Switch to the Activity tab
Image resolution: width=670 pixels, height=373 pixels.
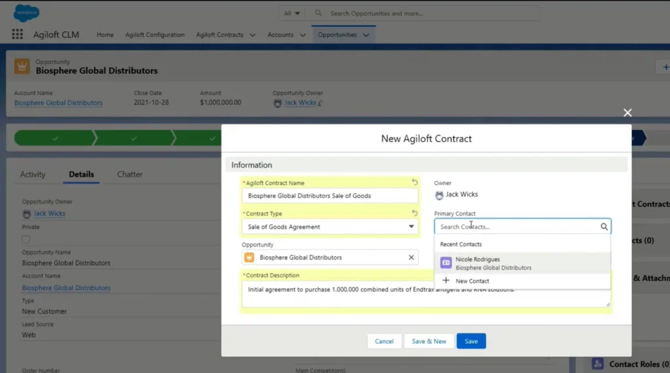tap(33, 174)
